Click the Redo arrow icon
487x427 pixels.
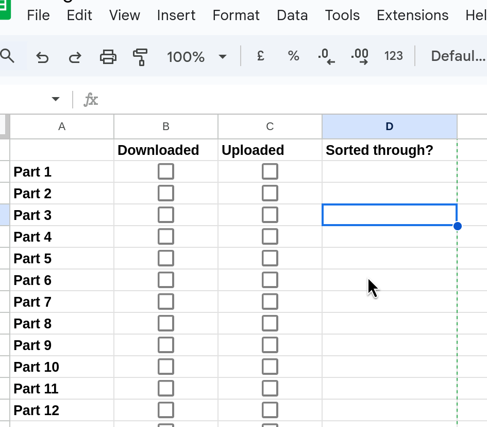click(x=75, y=57)
